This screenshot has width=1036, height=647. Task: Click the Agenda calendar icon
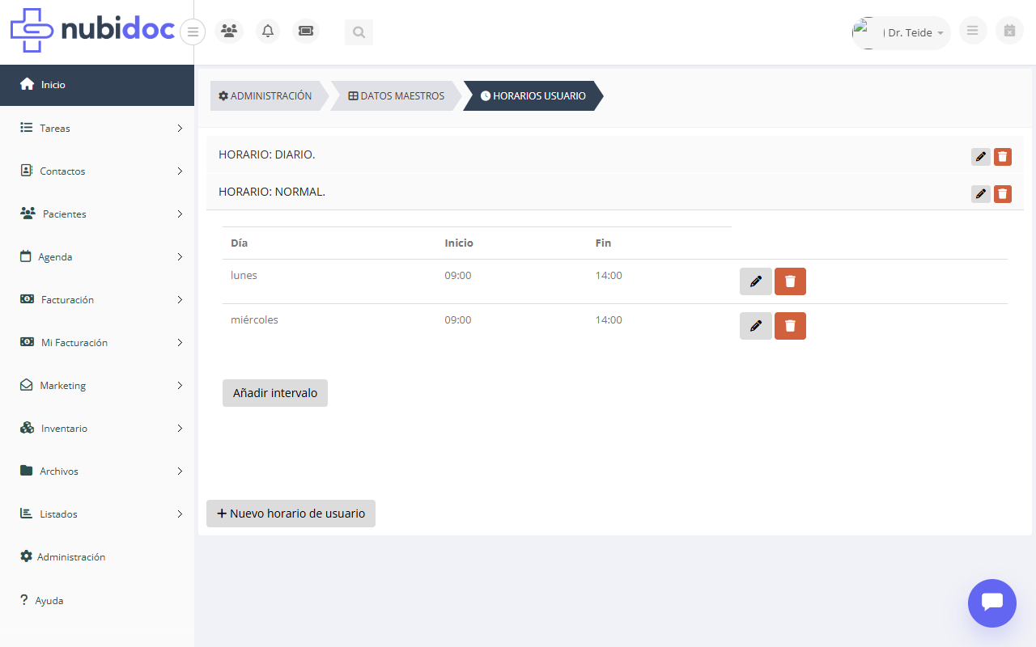(x=25, y=256)
